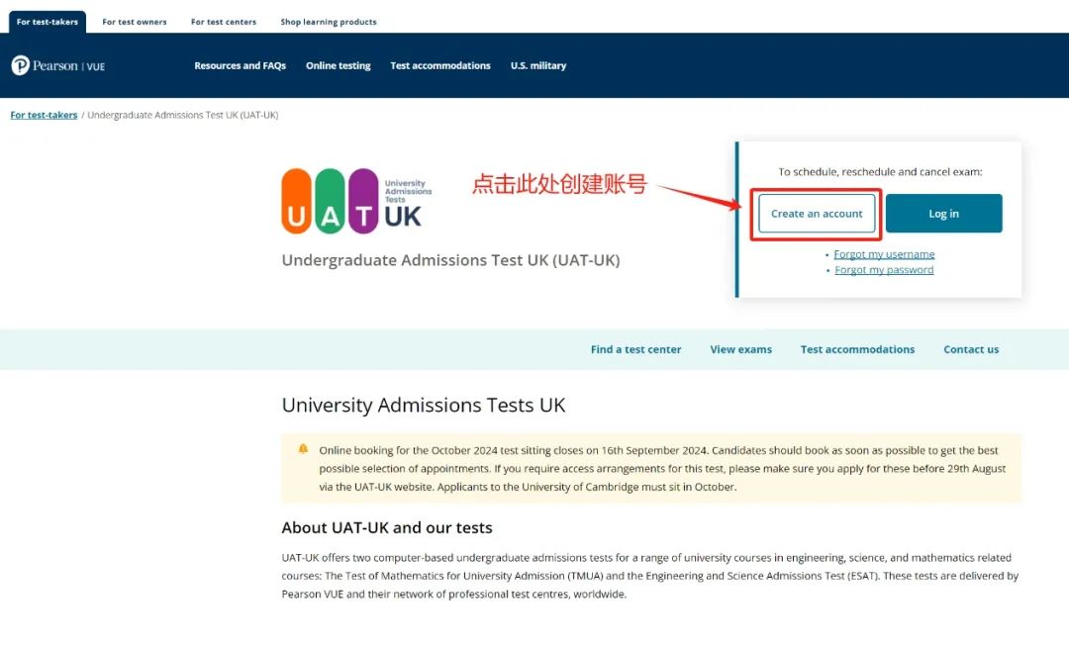
Task: Click the title Undergraduate Admissions Test UK (UAT-UK)
Action: (450, 260)
